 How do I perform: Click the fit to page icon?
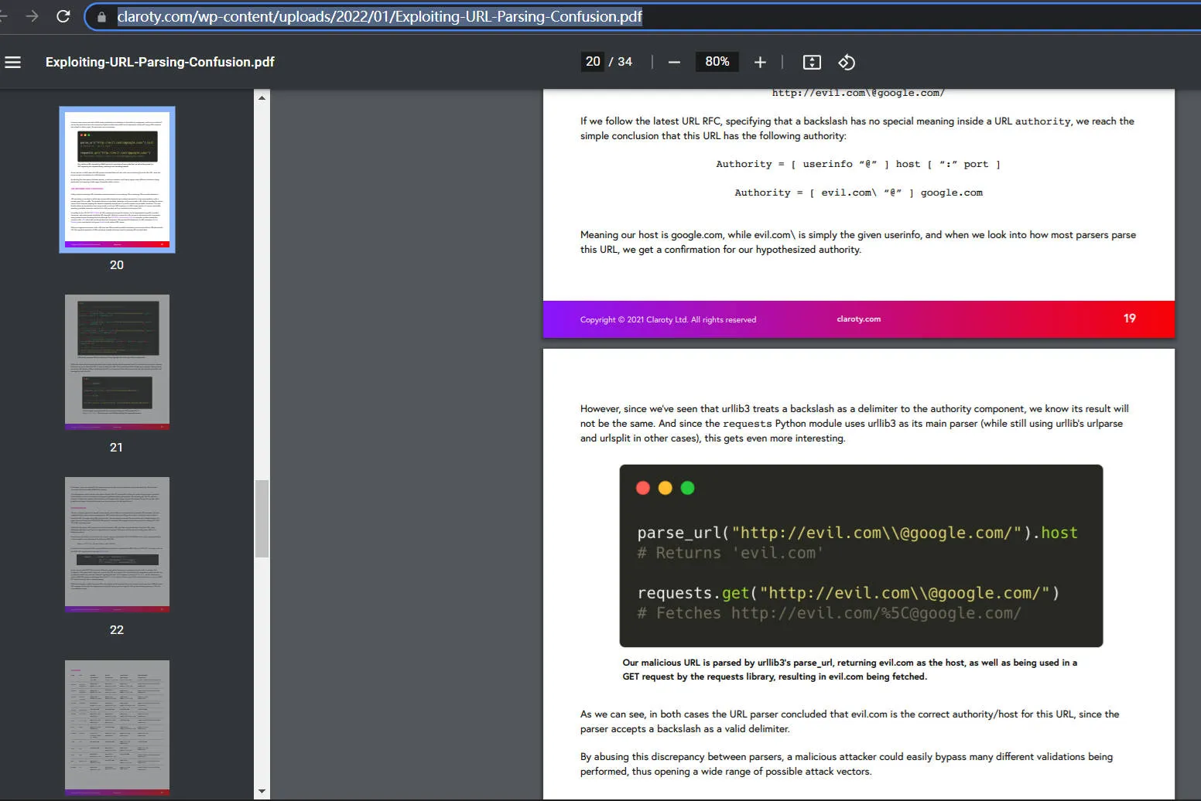812,62
